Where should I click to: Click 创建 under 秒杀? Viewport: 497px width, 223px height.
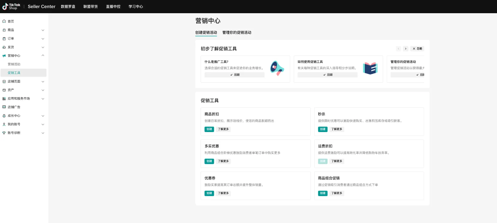tap(323, 129)
